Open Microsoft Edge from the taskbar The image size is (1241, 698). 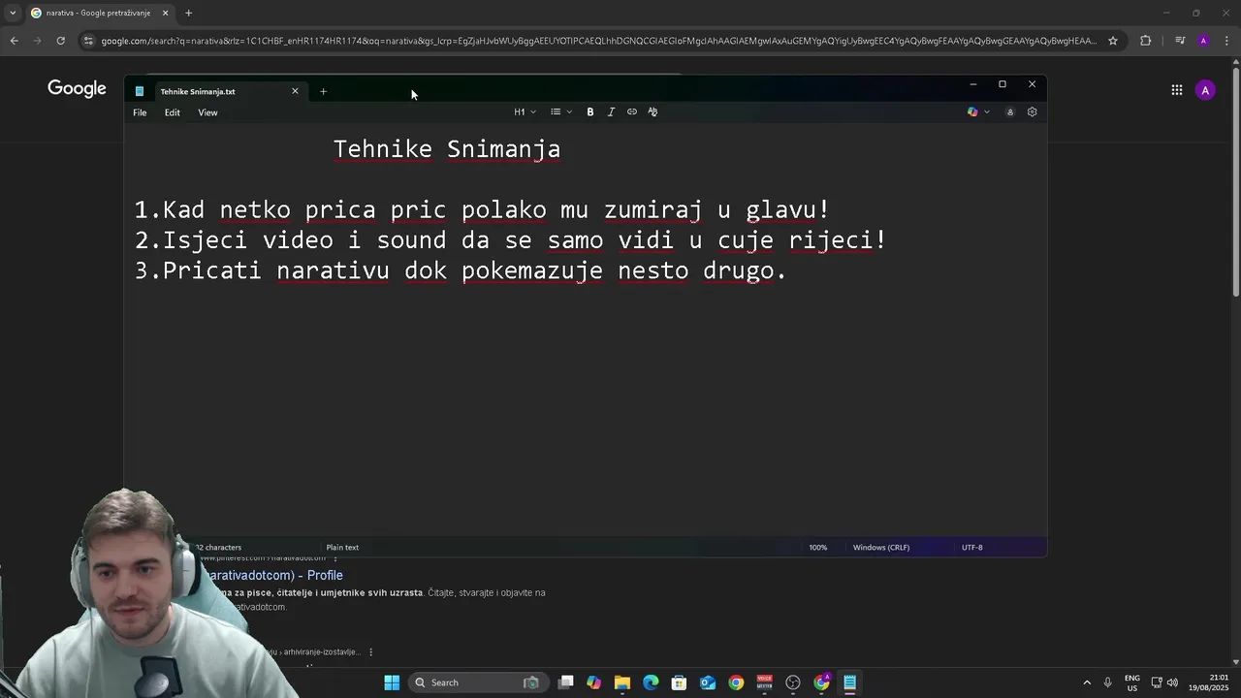(x=651, y=682)
